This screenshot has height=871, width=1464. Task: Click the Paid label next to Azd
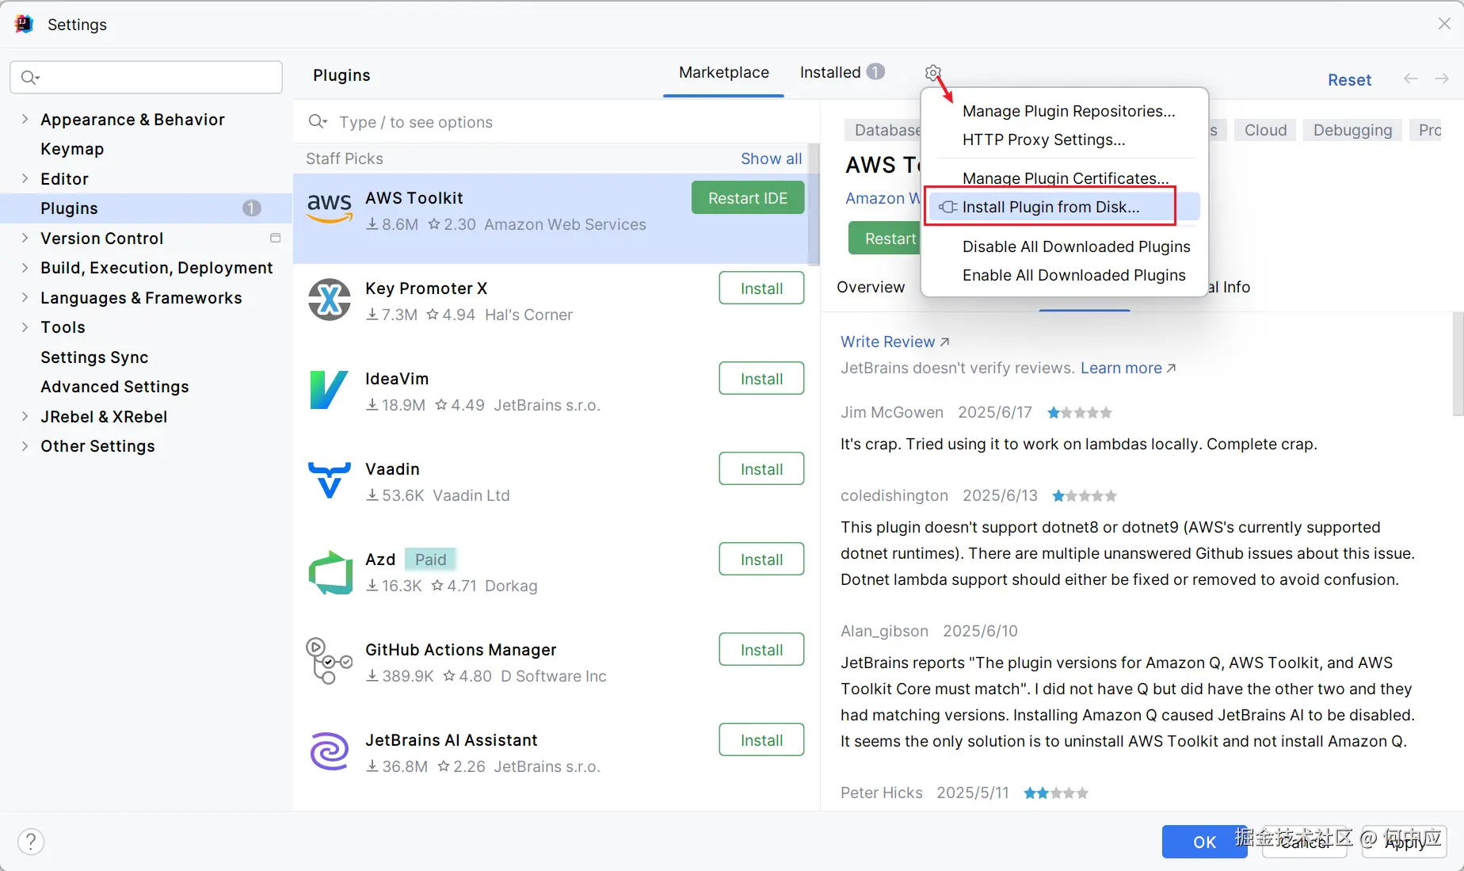(x=430, y=560)
